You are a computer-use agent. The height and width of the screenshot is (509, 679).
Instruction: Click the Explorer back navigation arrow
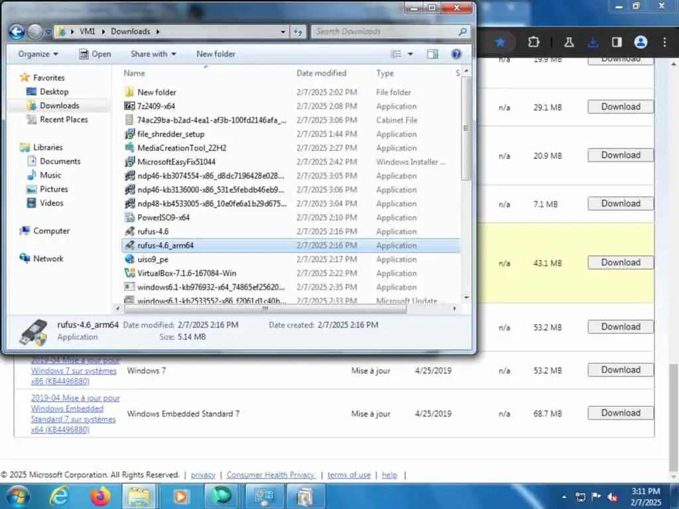(17, 32)
